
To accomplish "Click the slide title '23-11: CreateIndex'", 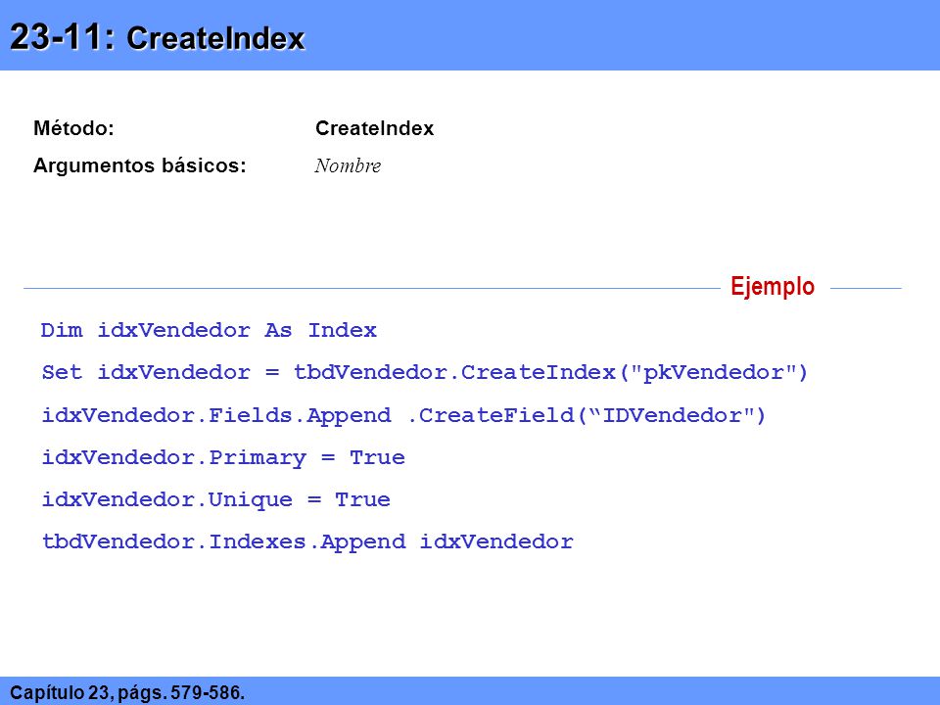I will click(x=158, y=37).
